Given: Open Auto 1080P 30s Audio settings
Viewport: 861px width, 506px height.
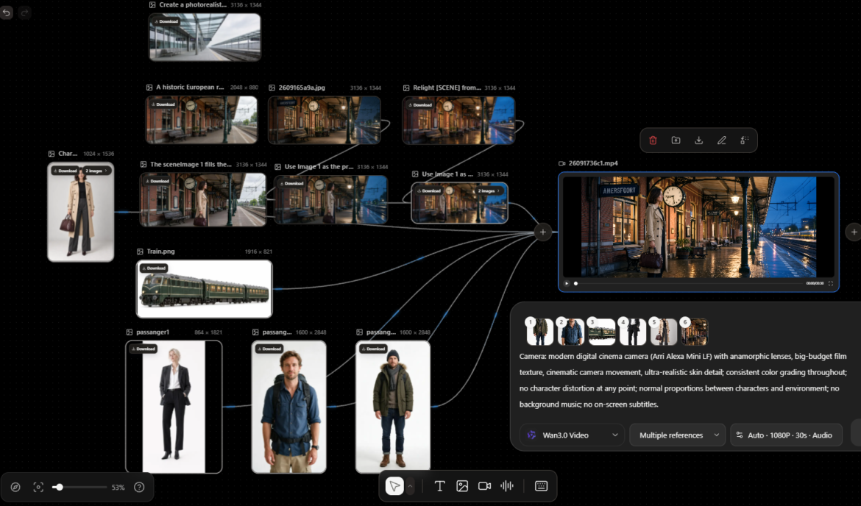Looking at the screenshot, I should pos(786,435).
